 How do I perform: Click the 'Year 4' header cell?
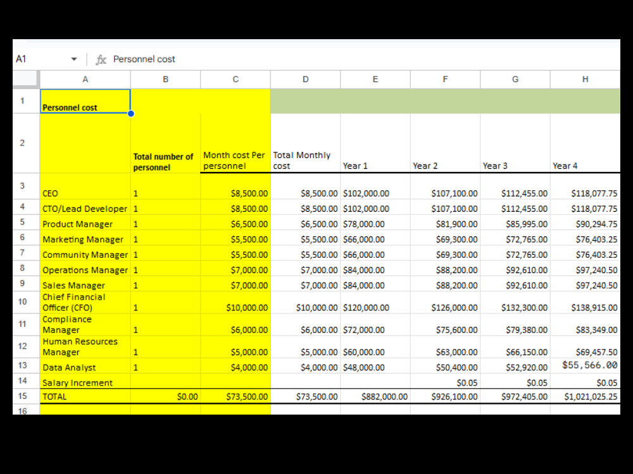pyautogui.click(x=585, y=143)
